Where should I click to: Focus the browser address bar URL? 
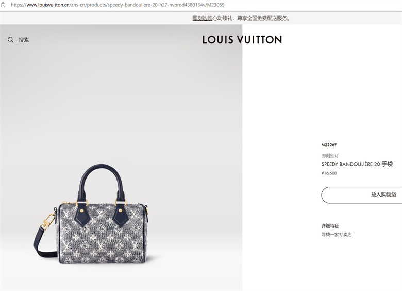tap(118, 5)
